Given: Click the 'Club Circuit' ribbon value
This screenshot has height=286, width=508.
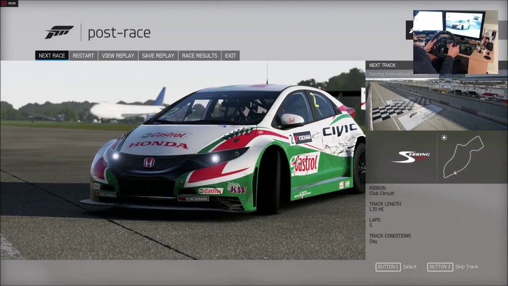Looking at the screenshot, I should [x=382, y=193].
